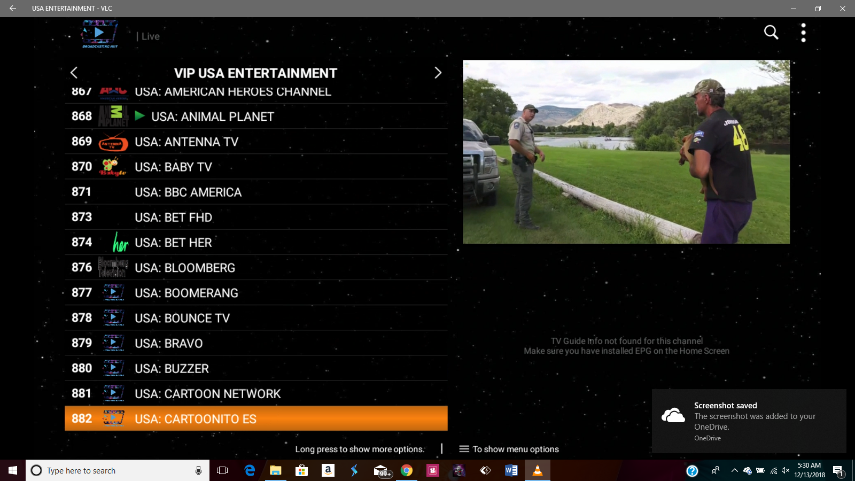Select channel 874 USA: BET HER
This screenshot has width=855, height=481.
(x=256, y=242)
